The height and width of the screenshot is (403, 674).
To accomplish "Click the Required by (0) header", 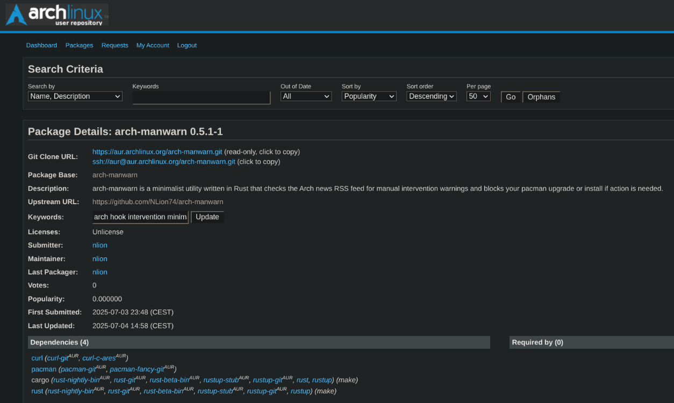I will 592,342.
